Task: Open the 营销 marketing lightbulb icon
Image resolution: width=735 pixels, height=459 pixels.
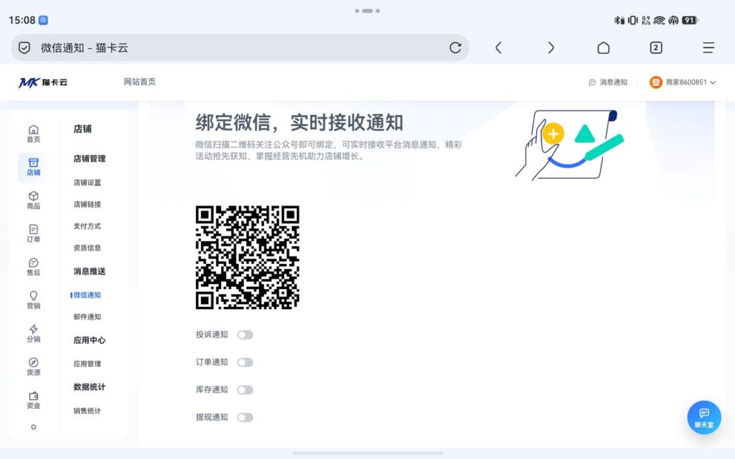Action: click(x=33, y=295)
